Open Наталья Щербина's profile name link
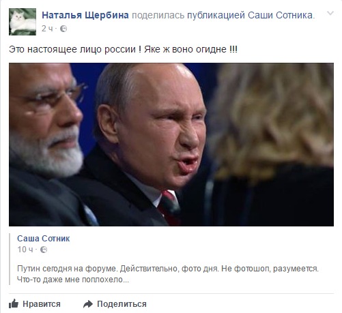The image size is (342, 313). coord(85,15)
